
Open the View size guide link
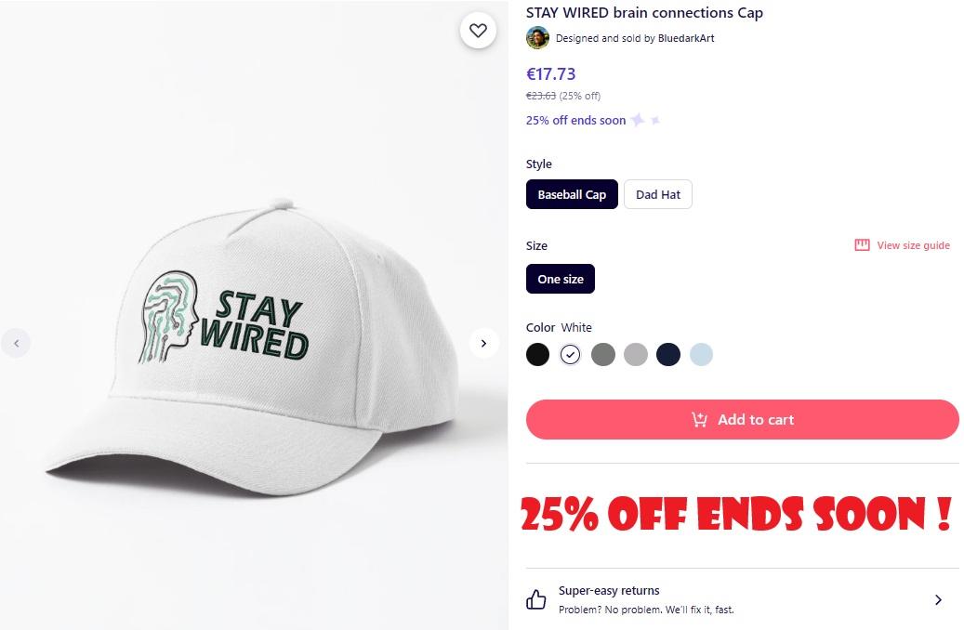point(913,245)
